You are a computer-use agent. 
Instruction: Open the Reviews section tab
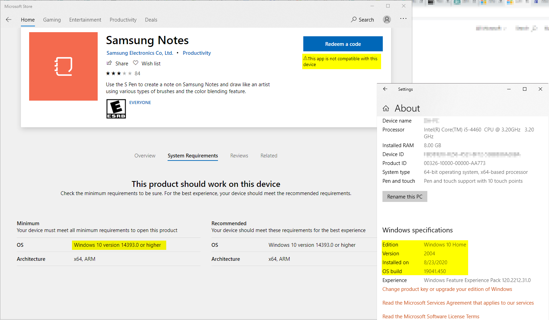pyautogui.click(x=239, y=156)
